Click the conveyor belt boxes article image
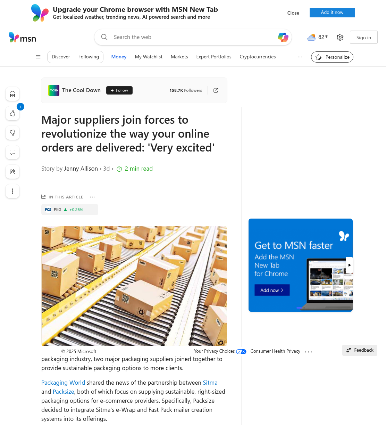This screenshot has width=386, height=425. [x=134, y=286]
